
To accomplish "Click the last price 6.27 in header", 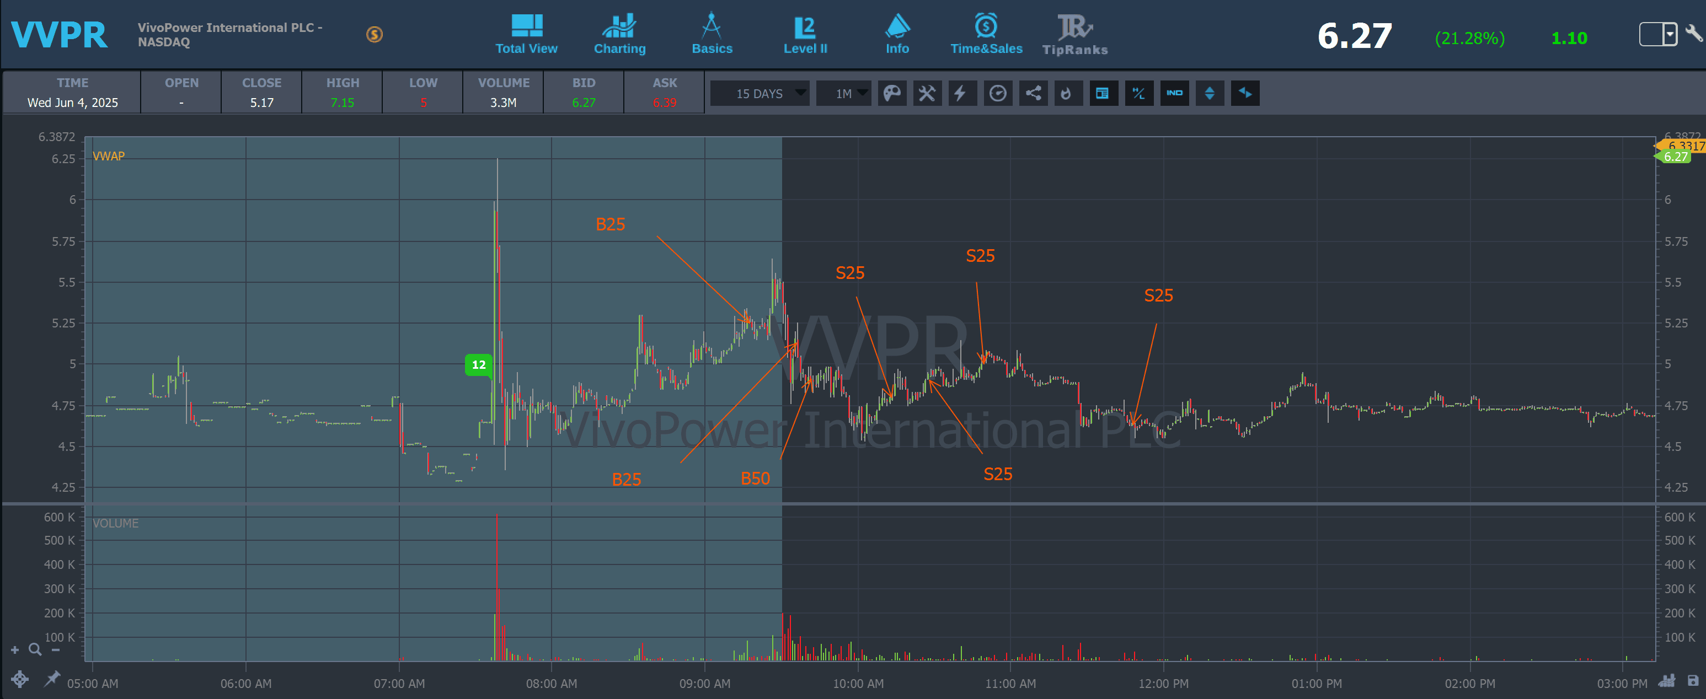I will click(1354, 36).
